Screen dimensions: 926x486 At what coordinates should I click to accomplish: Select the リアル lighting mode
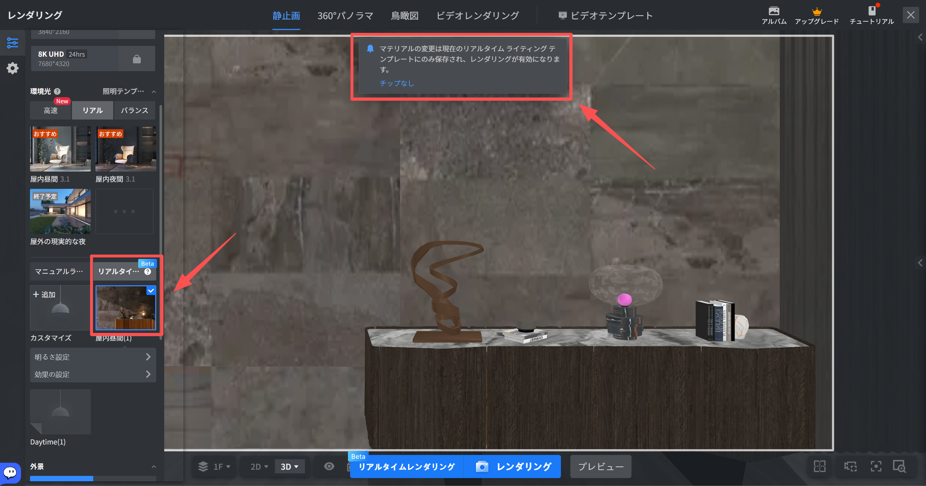pyautogui.click(x=93, y=110)
